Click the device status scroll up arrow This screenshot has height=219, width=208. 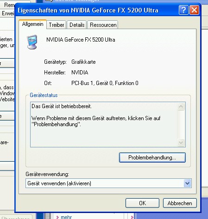(x=181, y=106)
